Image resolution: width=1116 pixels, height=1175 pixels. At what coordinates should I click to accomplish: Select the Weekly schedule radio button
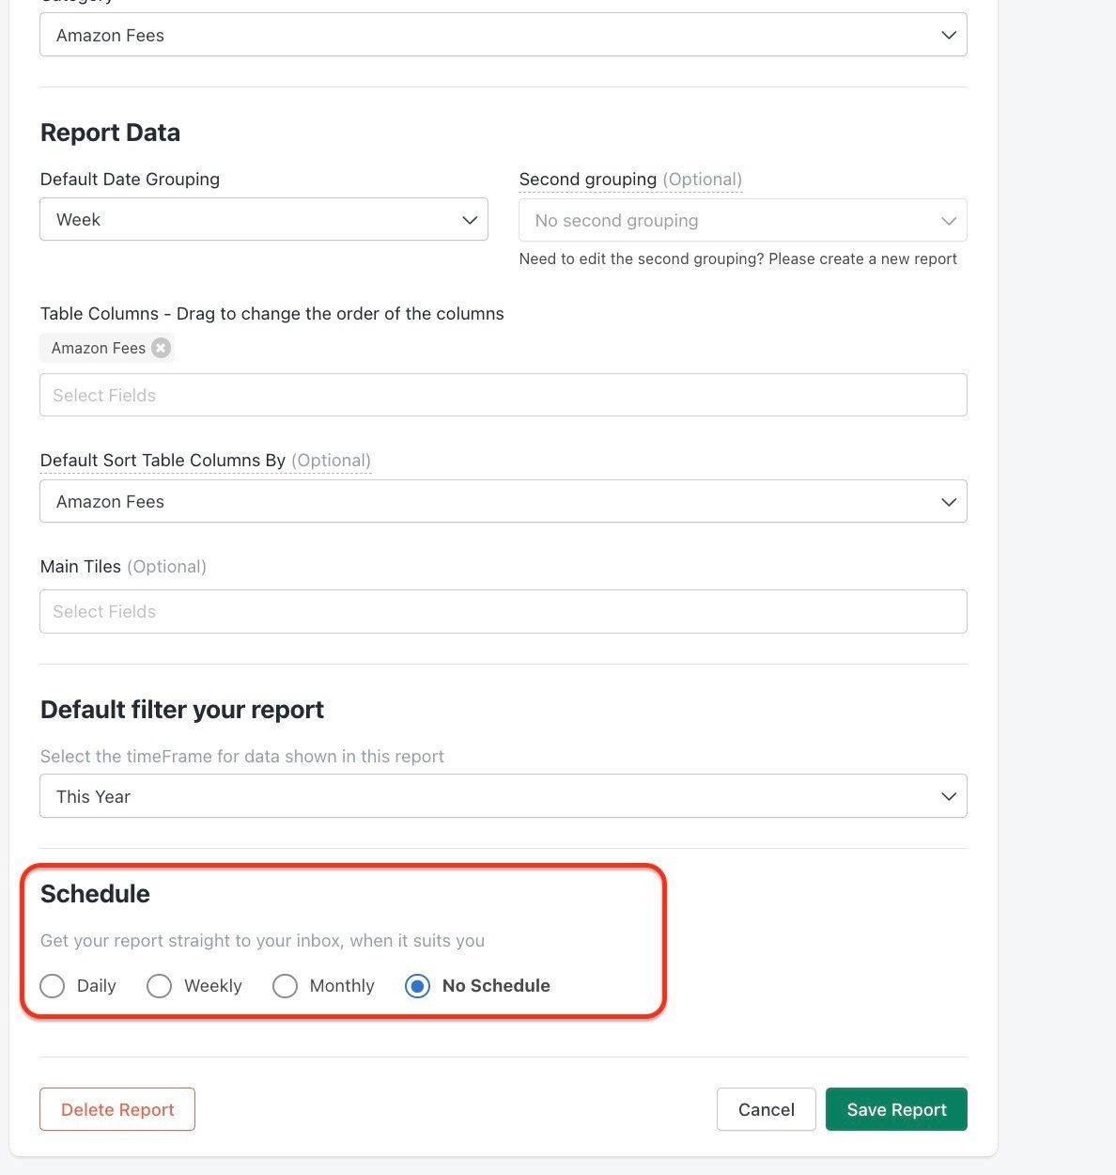point(160,986)
